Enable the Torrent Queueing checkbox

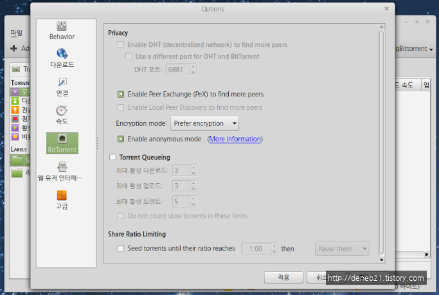113,157
